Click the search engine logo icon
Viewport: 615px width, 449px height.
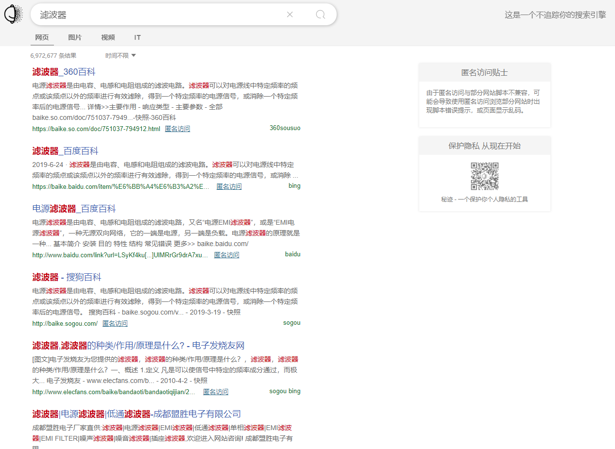(13, 15)
